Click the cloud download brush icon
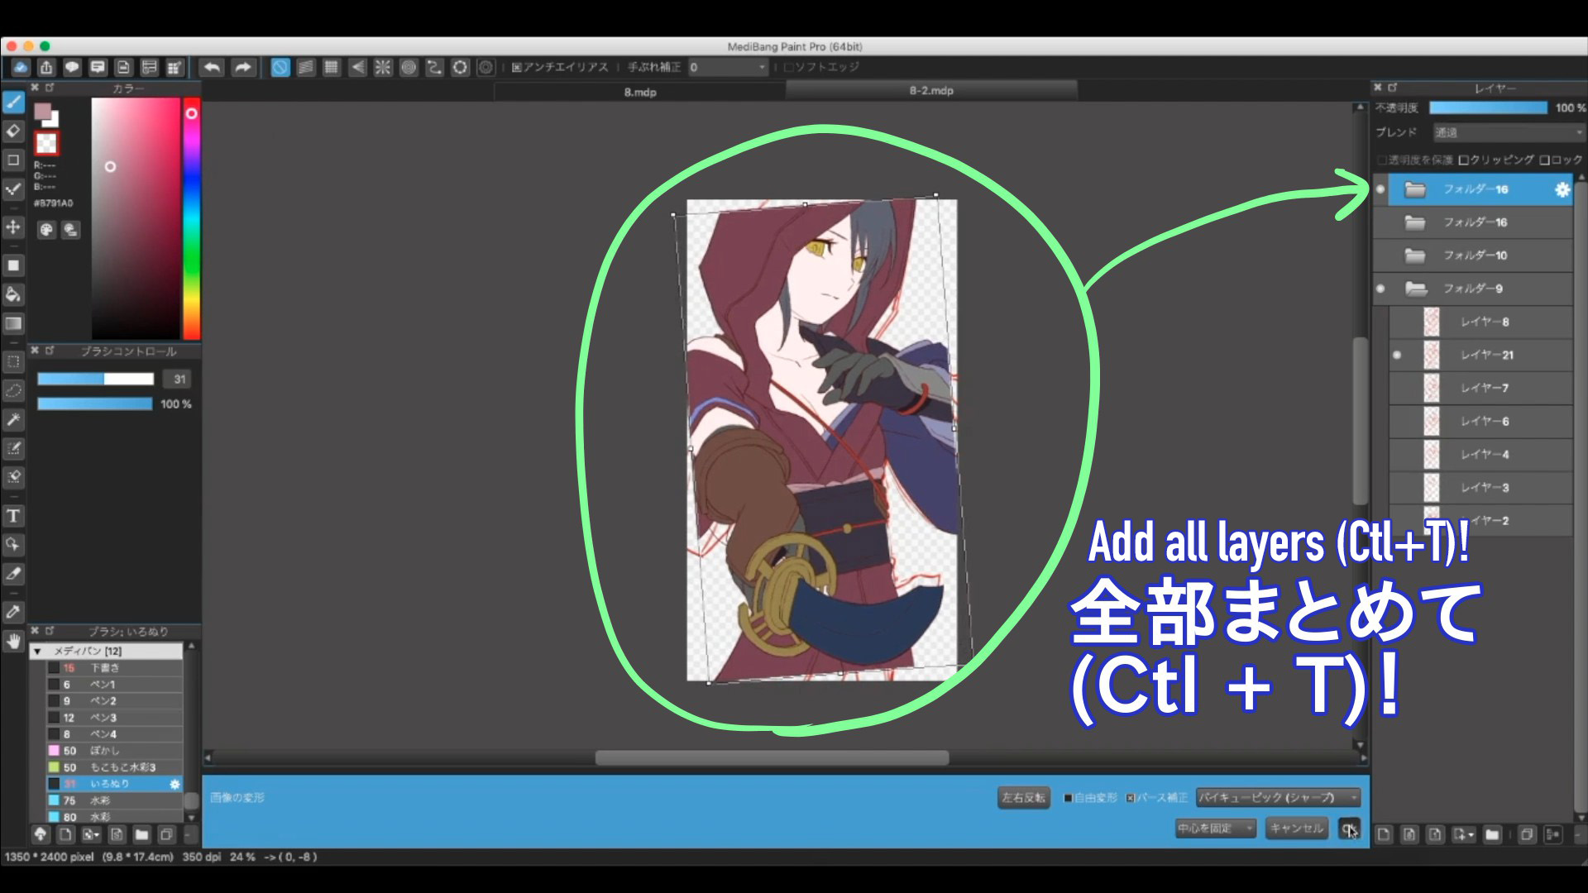This screenshot has width=1588, height=893. point(40,834)
